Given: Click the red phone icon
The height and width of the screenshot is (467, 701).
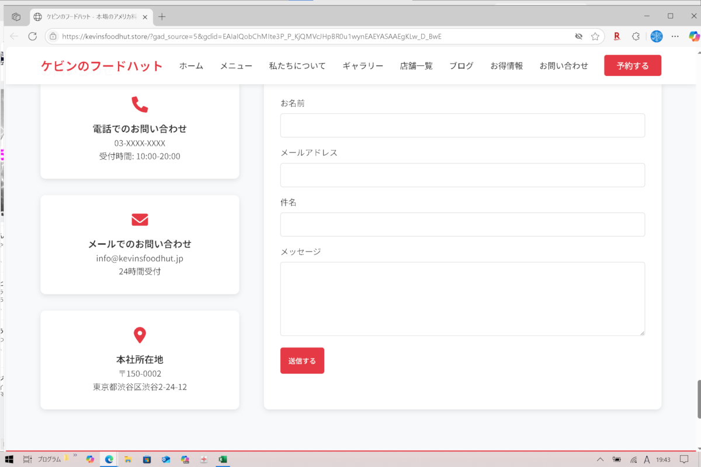Looking at the screenshot, I should pyautogui.click(x=140, y=104).
